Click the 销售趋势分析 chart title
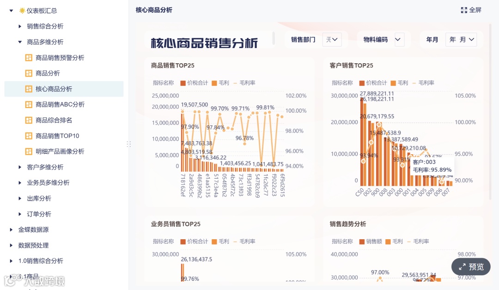 point(348,224)
